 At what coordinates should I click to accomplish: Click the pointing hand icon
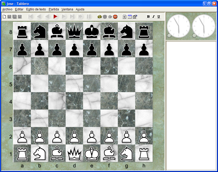110,17
